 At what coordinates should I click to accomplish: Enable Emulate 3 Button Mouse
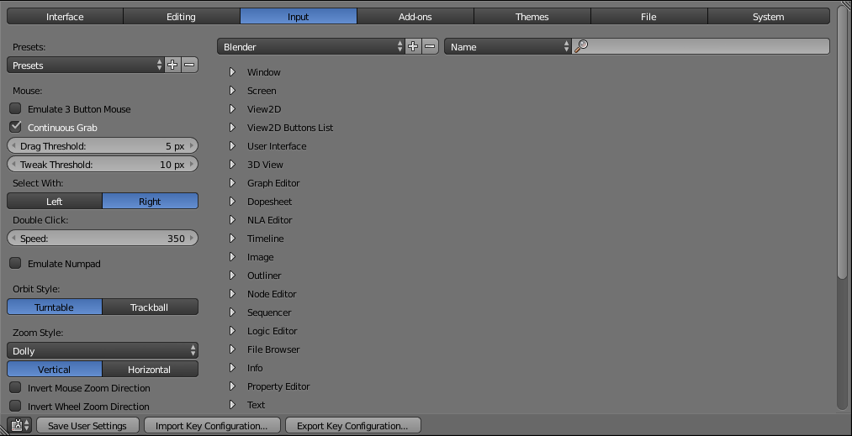15,109
